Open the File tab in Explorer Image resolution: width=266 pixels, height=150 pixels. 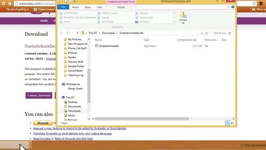point(63,7)
